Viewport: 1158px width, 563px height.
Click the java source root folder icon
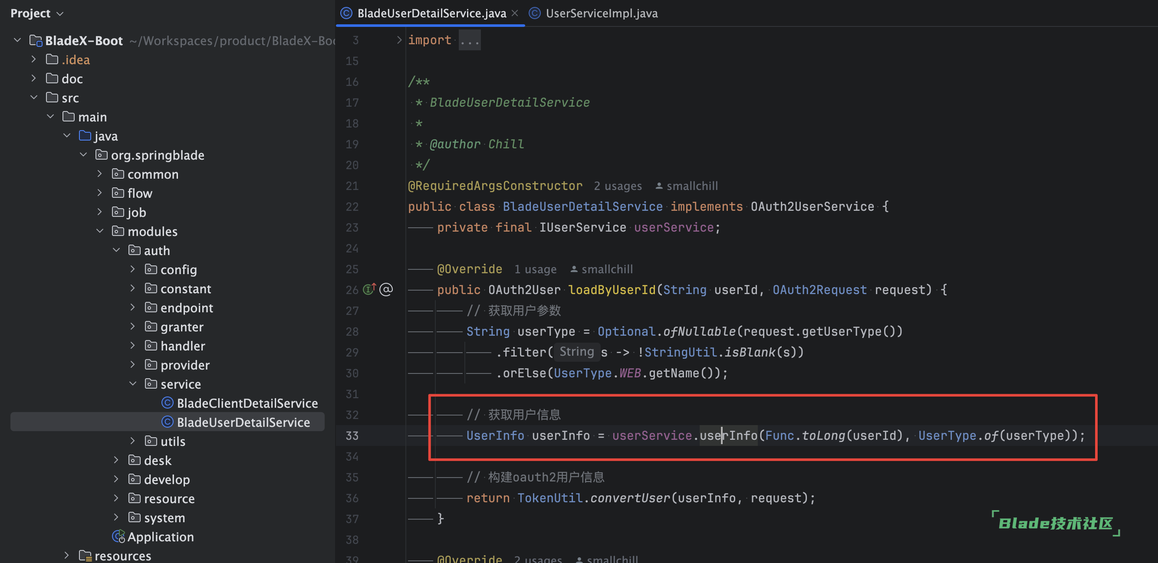(x=85, y=136)
